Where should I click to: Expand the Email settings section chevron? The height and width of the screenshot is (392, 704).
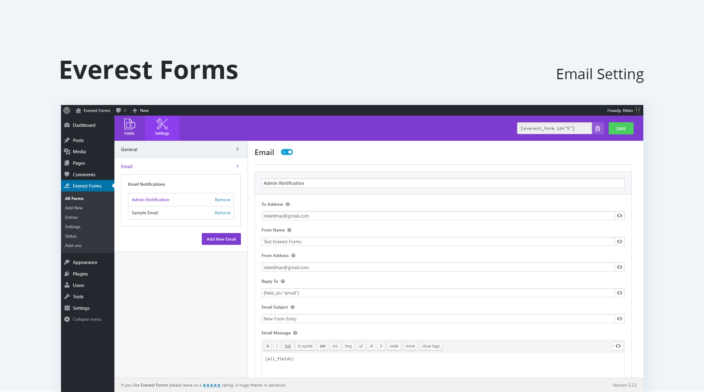[x=238, y=167]
